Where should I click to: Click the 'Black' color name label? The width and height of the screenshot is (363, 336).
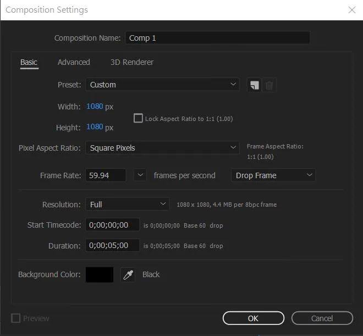pyautogui.click(x=151, y=274)
